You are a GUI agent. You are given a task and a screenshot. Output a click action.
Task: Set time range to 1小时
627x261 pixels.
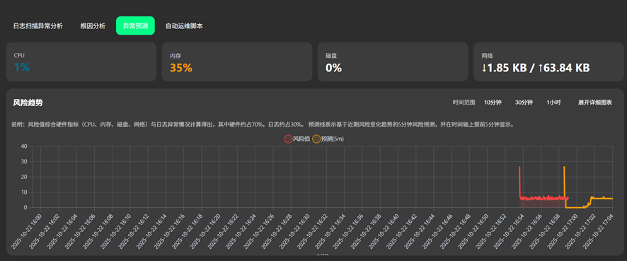(553, 103)
